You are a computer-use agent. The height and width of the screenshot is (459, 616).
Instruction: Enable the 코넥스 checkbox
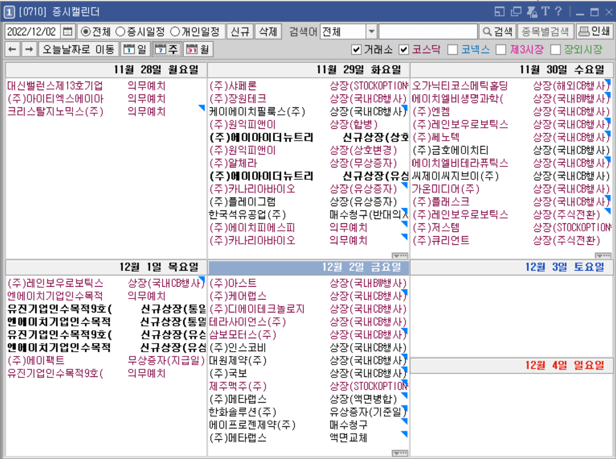tap(452, 49)
